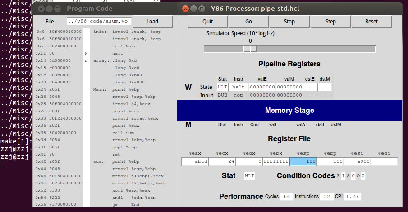
Task: Click the Cycles value 66
Action: point(287,197)
